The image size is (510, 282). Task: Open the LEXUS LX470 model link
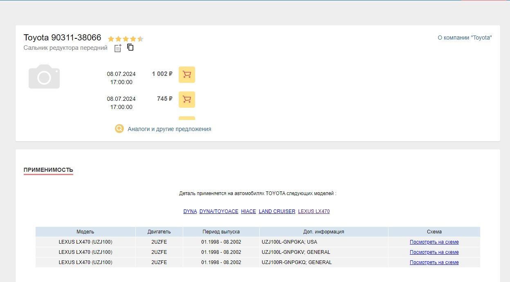pyautogui.click(x=314, y=211)
